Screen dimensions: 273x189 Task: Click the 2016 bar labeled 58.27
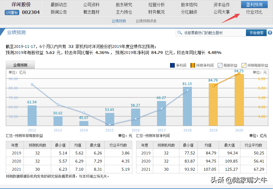(x=135, y=117)
